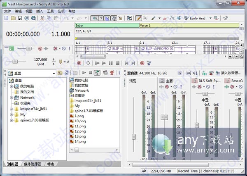This screenshot has height=176, width=247.
Task: Click the mixer Dim output icon
Action: click(195, 73)
